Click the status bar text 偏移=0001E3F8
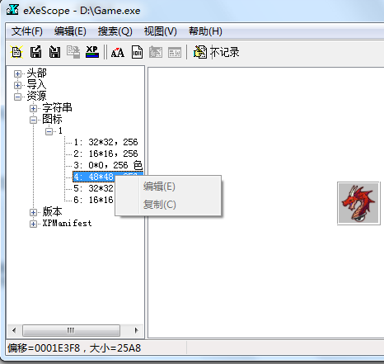The width and height of the screenshot is (384, 364). (x=44, y=348)
